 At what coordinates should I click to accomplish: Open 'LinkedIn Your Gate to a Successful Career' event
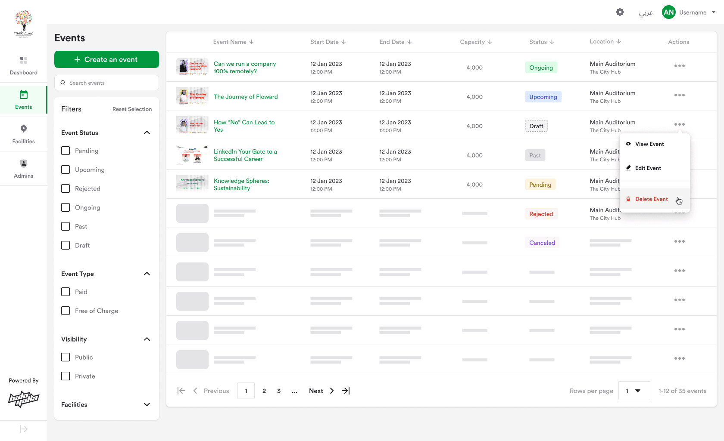pyautogui.click(x=245, y=155)
